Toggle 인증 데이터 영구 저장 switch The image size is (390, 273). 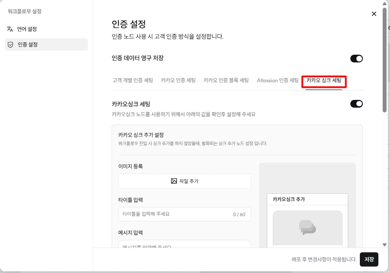point(356,59)
